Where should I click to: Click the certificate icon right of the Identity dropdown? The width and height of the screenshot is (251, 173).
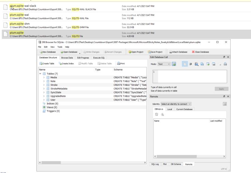coord(225,104)
